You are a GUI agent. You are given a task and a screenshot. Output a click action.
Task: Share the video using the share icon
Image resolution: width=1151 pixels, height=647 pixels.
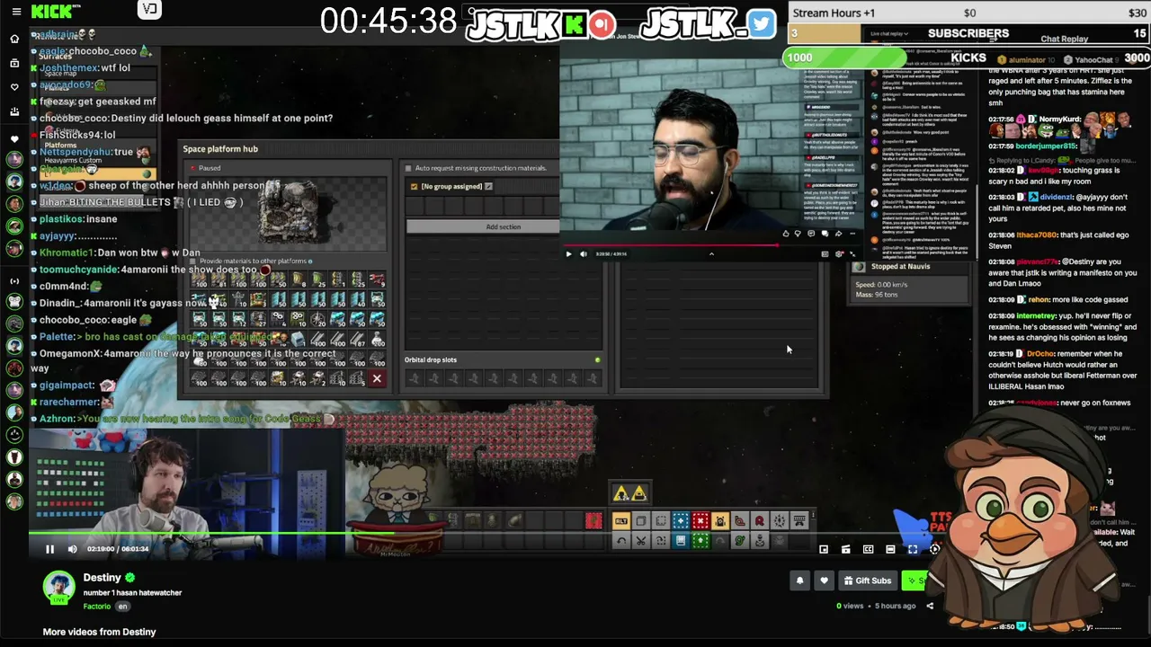[x=930, y=606]
